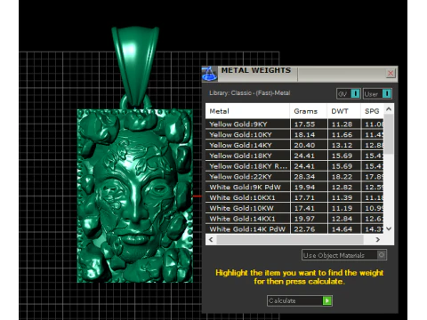Click the 12.82 DWT value

coord(342,188)
